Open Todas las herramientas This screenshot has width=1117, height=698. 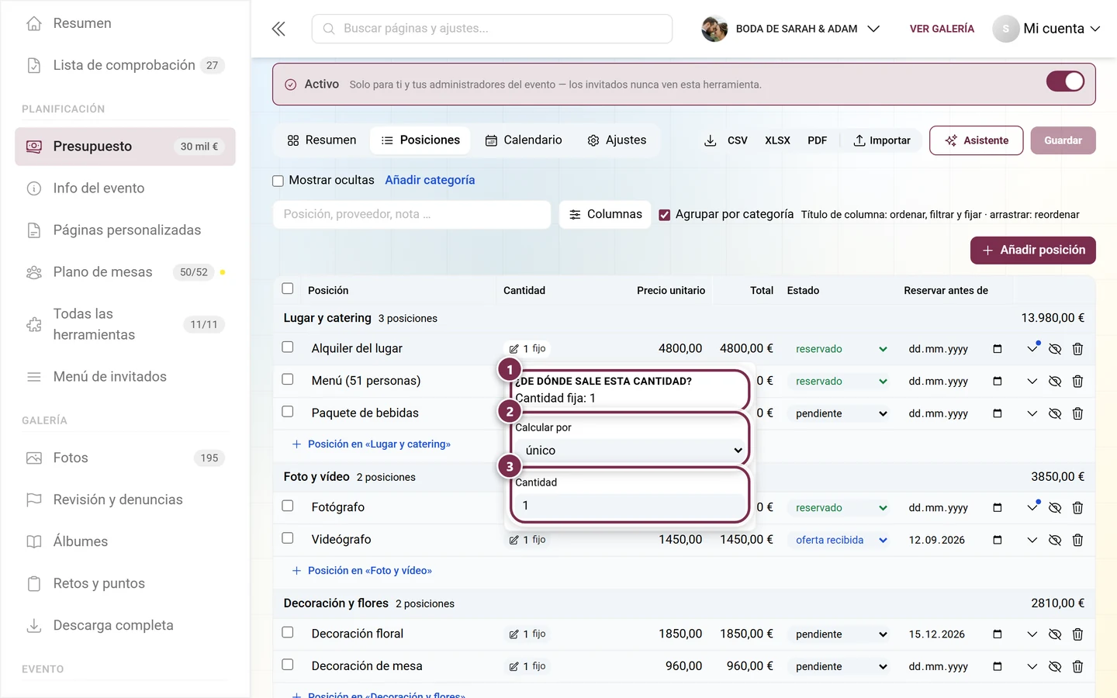point(125,324)
